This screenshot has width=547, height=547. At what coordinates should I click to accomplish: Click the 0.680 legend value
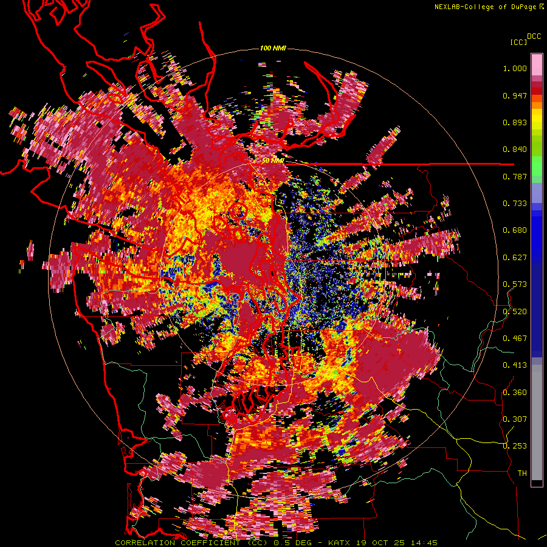pos(515,230)
